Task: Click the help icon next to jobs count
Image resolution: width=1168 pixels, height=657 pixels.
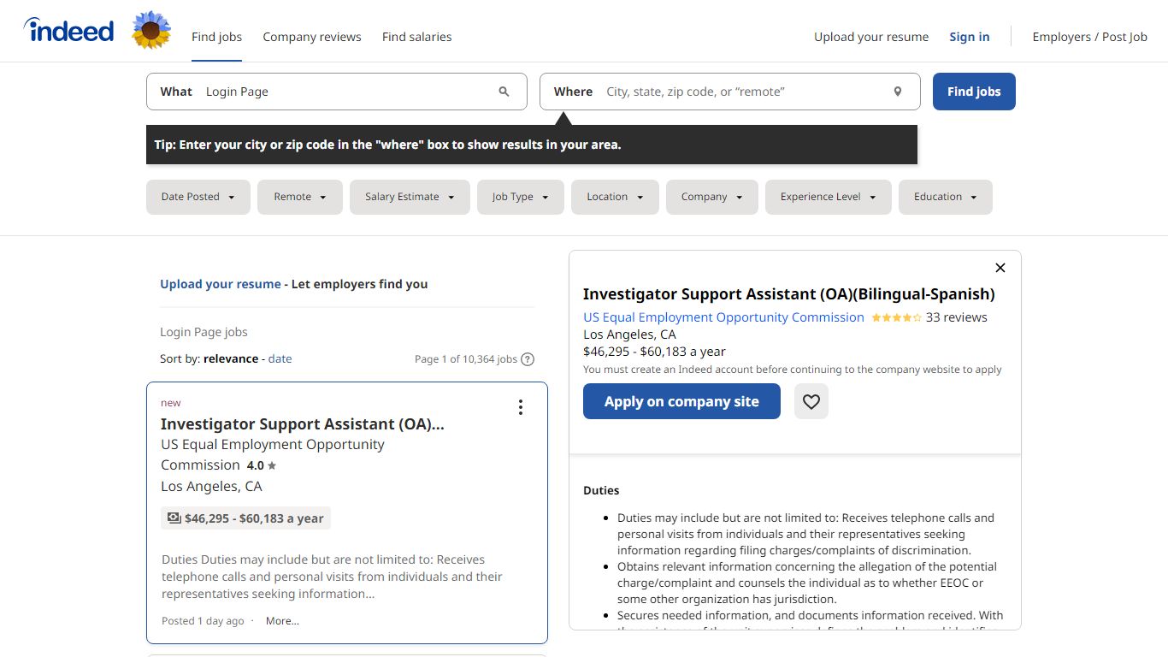Action: click(528, 359)
